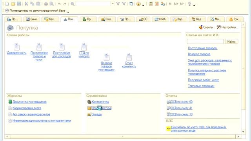Image resolution: width=251 pixels, height=141 pixels.
Task: Click the Undo arrow icon
Action: click(59, 4)
